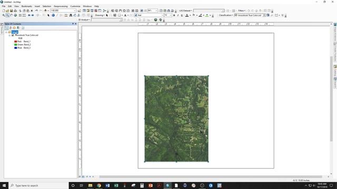This screenshot has height=189, width=337.
Task: Zoom to Full Extent globe
Action: pyautogui.click(x=15, y=15)
